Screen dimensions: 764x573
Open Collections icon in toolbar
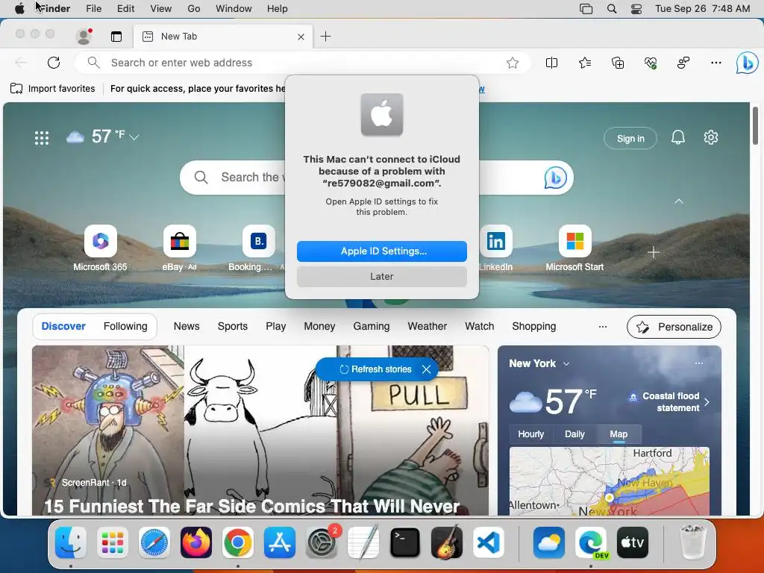(617, 63)
